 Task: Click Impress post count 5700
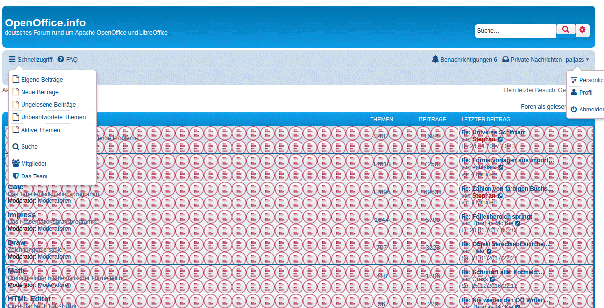coord(433,220)
